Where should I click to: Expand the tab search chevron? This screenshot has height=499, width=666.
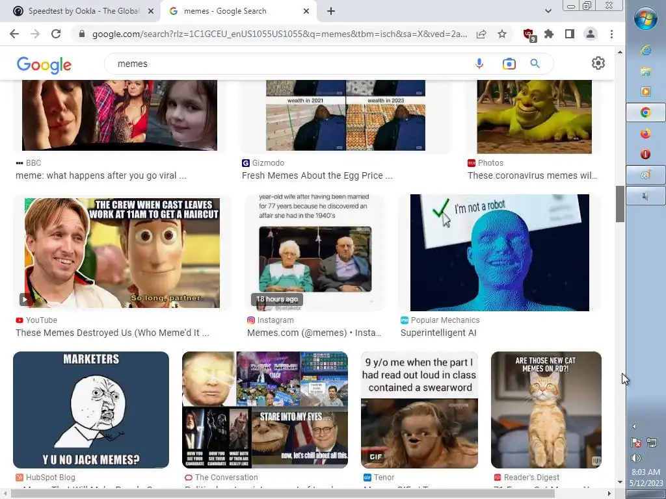(548, 11)
